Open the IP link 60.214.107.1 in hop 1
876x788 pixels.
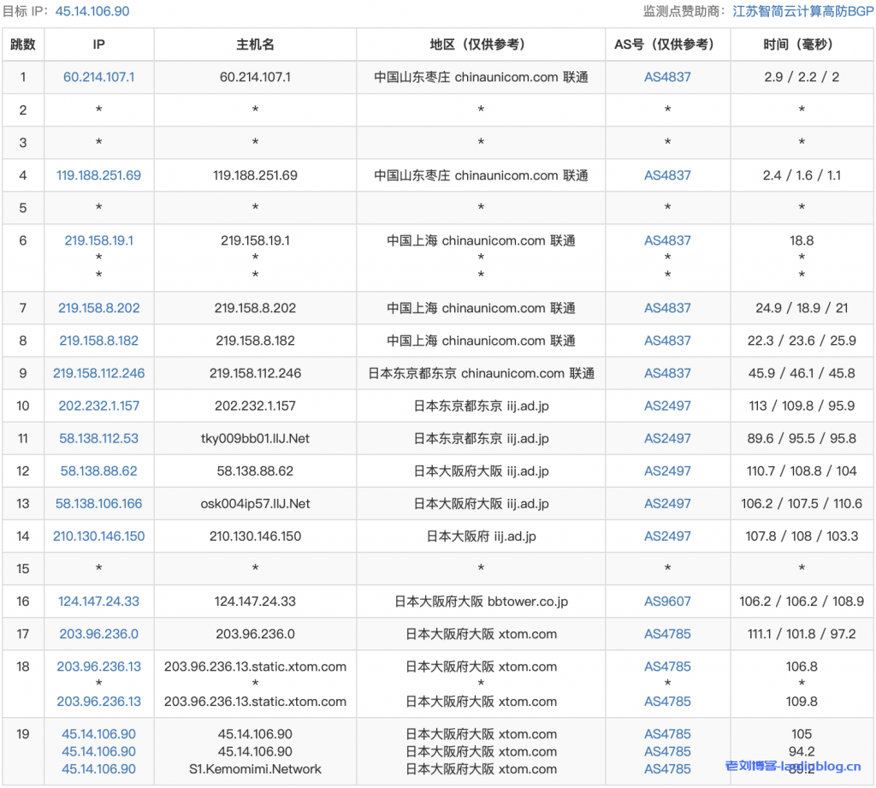click(x=98, y=77)
